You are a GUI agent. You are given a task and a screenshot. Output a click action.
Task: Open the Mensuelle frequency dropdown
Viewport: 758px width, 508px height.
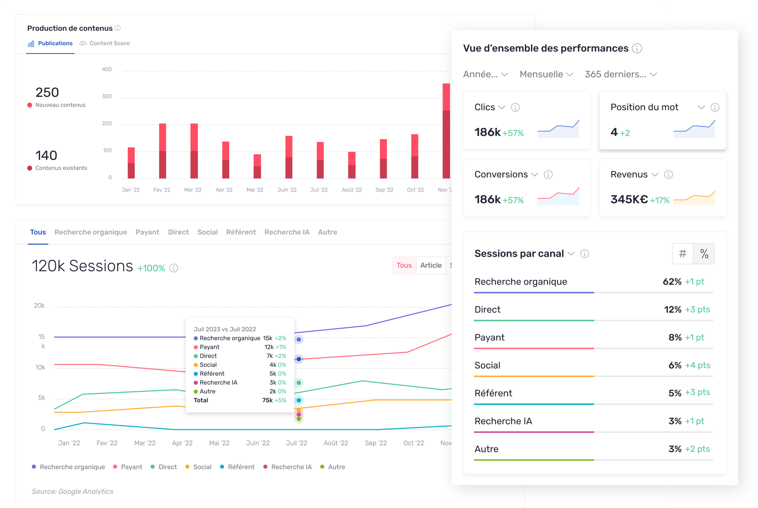coord(547,74)
